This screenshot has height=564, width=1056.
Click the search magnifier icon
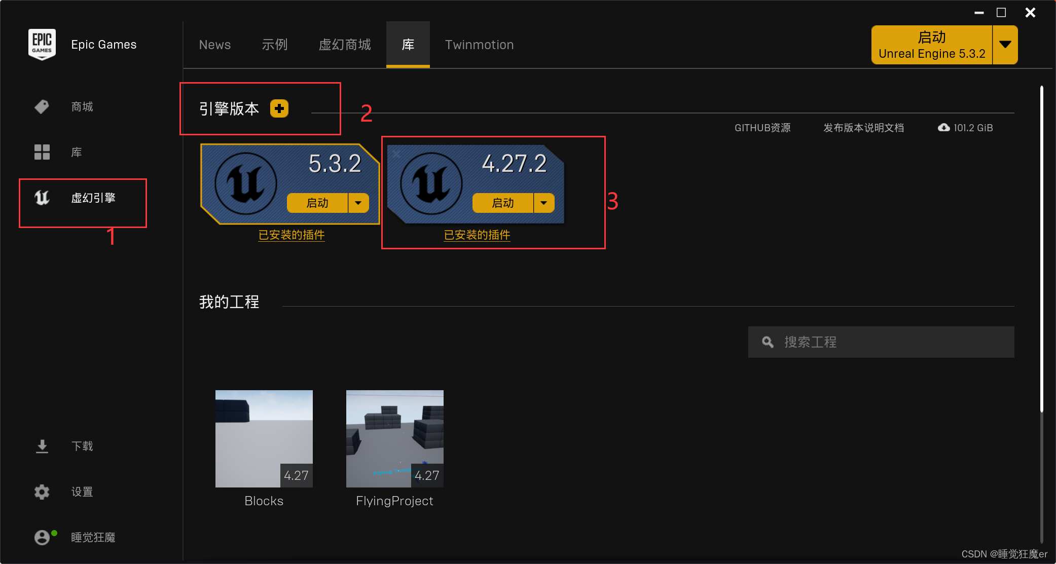[768, 342]
